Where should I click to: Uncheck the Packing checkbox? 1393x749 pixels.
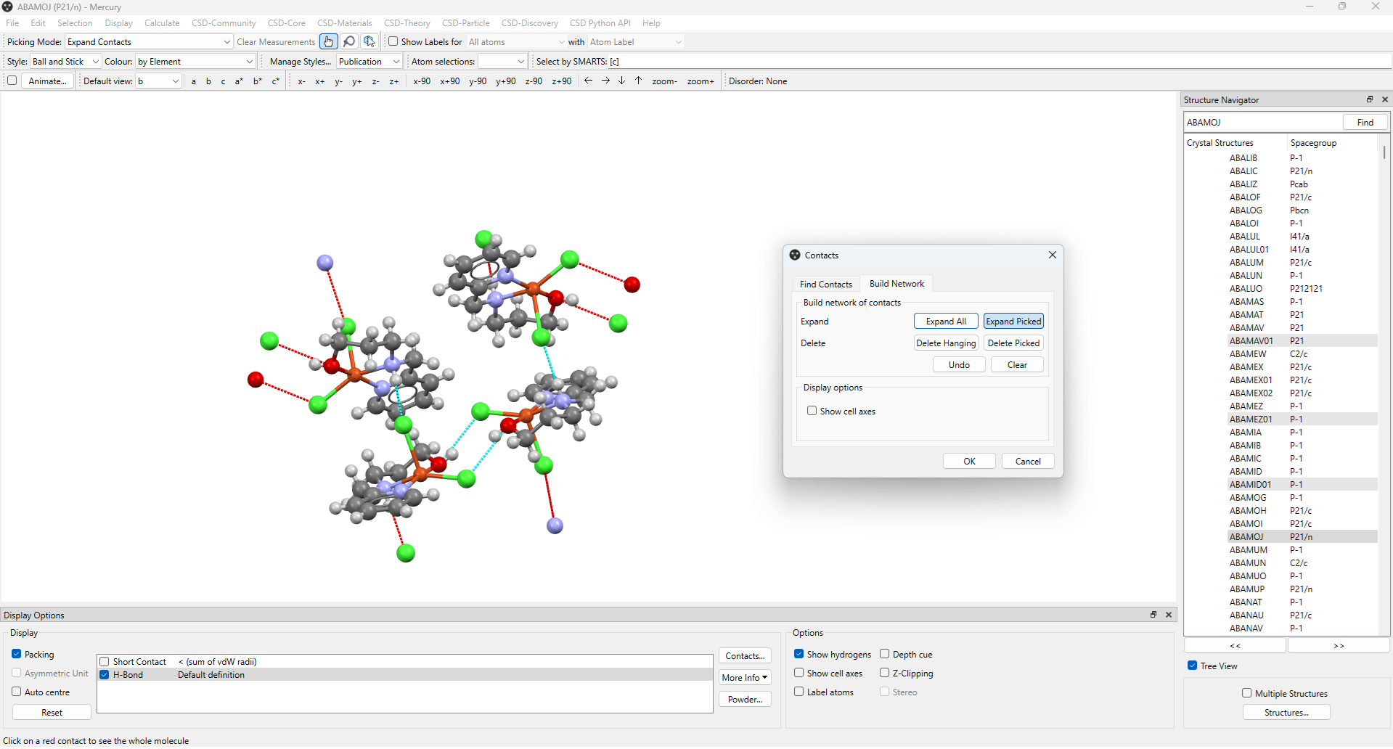click(x=17, y=654)
